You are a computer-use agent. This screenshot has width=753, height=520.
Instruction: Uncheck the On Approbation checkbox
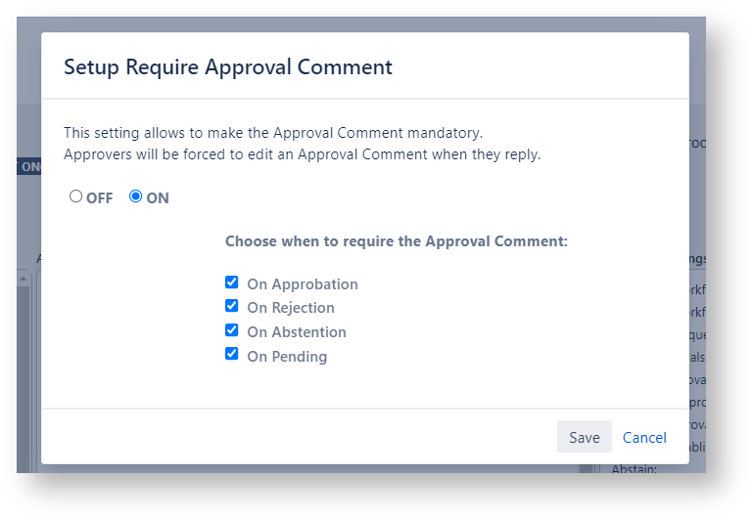(232, 282)
